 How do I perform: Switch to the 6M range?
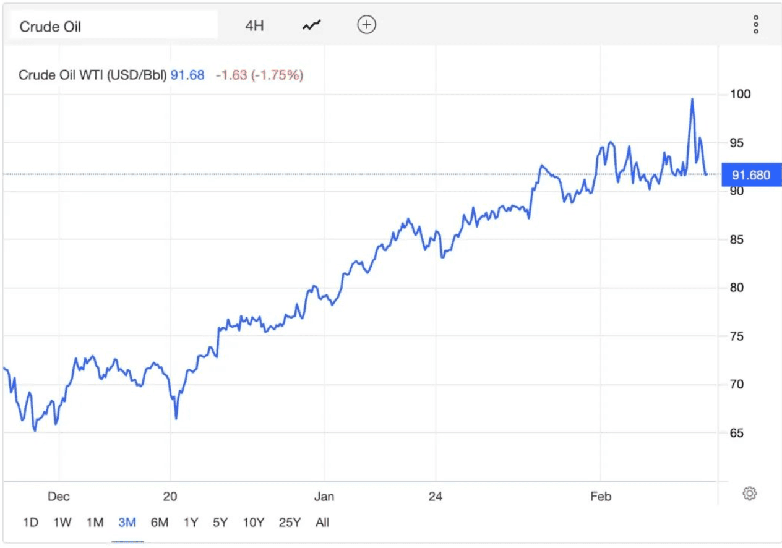pos(160,523)
